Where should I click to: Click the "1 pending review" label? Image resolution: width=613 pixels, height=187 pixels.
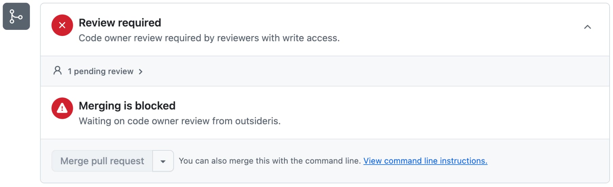(x=100, y=71)
